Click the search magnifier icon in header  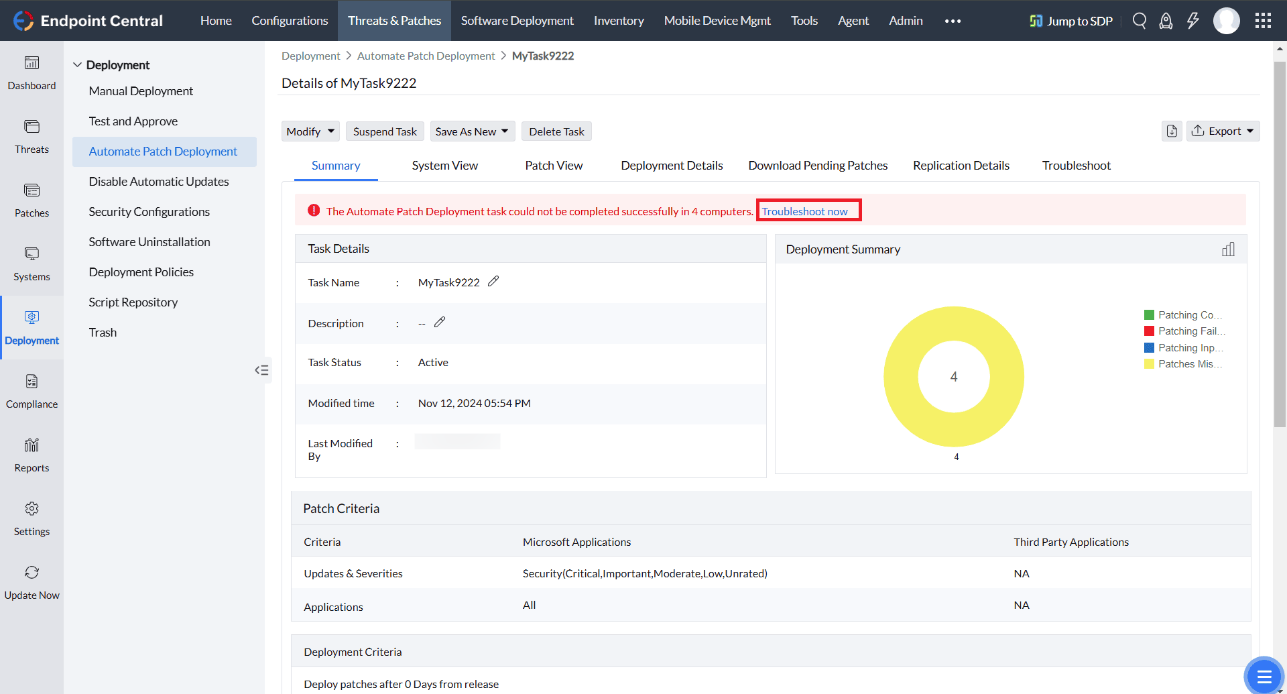click(1139, 21)
